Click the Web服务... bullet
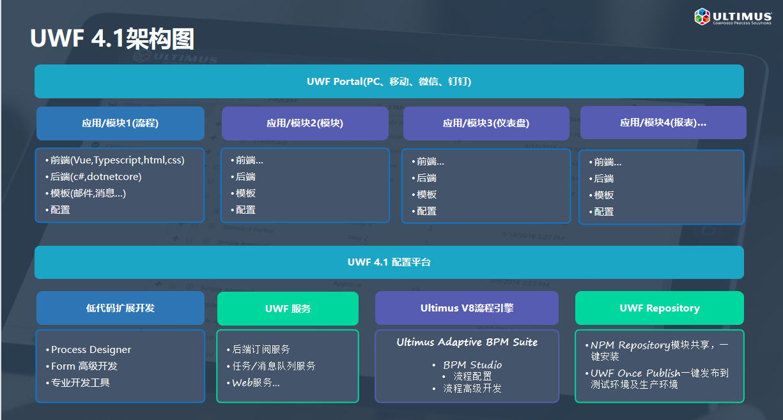This screenshot has width=783, height=420. [253, 383]
